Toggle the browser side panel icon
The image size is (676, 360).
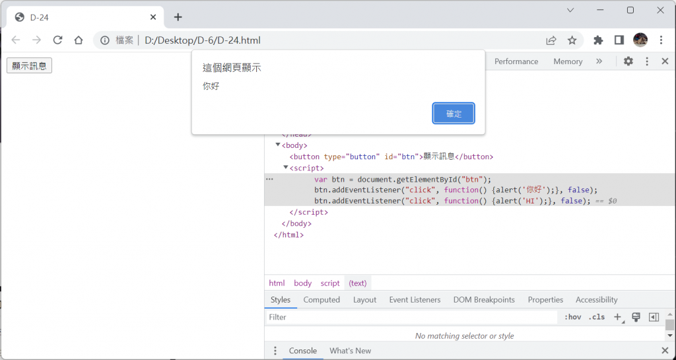coord(619,40)
